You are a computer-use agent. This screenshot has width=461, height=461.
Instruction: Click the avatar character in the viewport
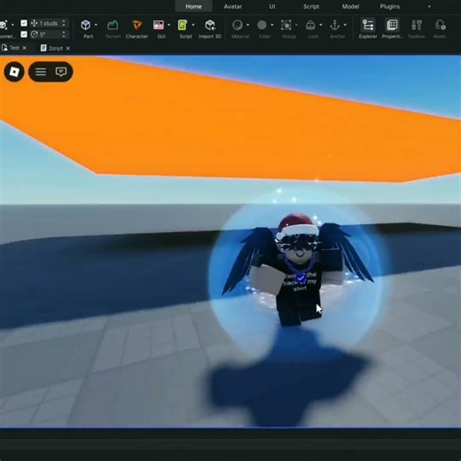pos(299,270)
